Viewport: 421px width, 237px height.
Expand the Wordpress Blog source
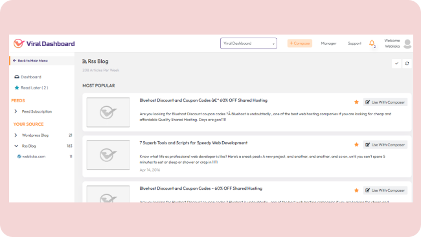[16, 135]
